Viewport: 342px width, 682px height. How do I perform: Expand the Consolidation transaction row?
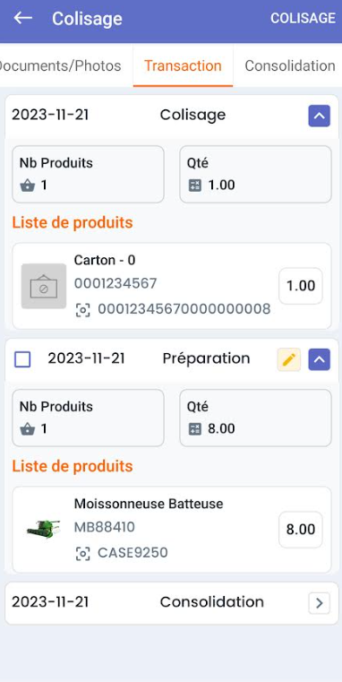click(320, 603)
